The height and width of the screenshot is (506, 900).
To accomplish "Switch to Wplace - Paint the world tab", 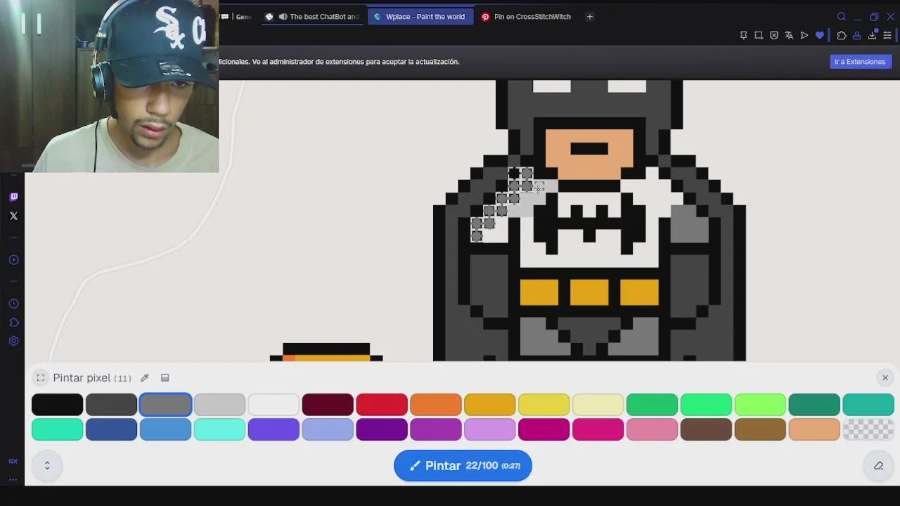I will point(420,17).
